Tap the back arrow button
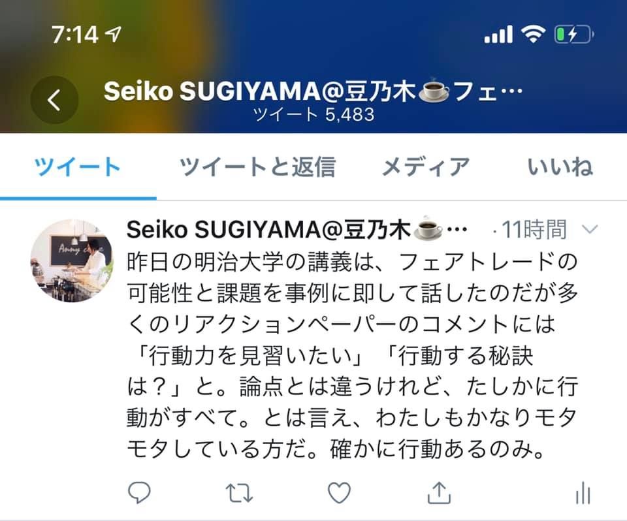 pos(54,99)
